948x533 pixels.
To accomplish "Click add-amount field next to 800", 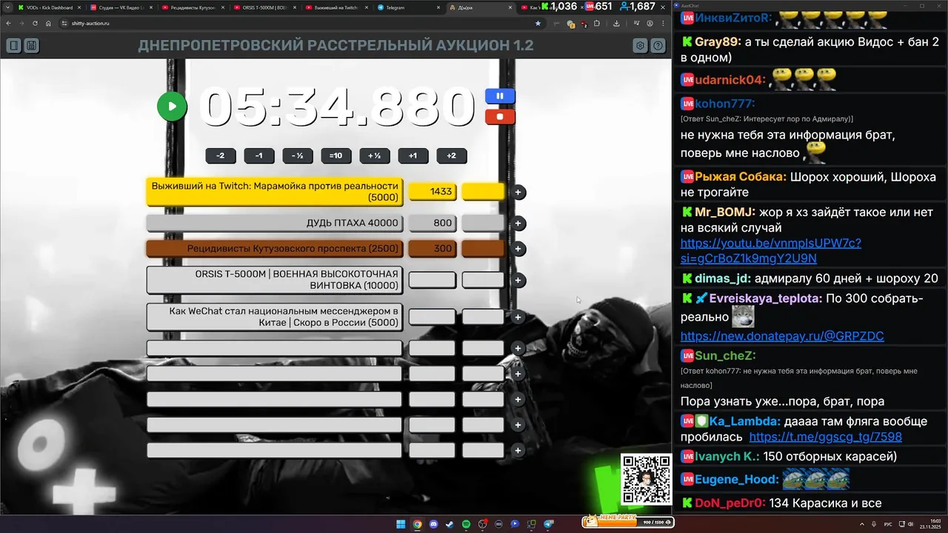I will (483, 223).
